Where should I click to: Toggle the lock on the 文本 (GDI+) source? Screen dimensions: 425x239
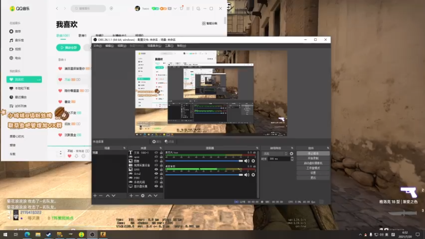tap(161, 152)
